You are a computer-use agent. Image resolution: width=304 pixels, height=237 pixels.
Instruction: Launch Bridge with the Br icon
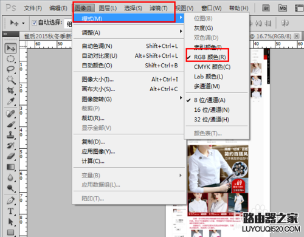click(266, 8)
